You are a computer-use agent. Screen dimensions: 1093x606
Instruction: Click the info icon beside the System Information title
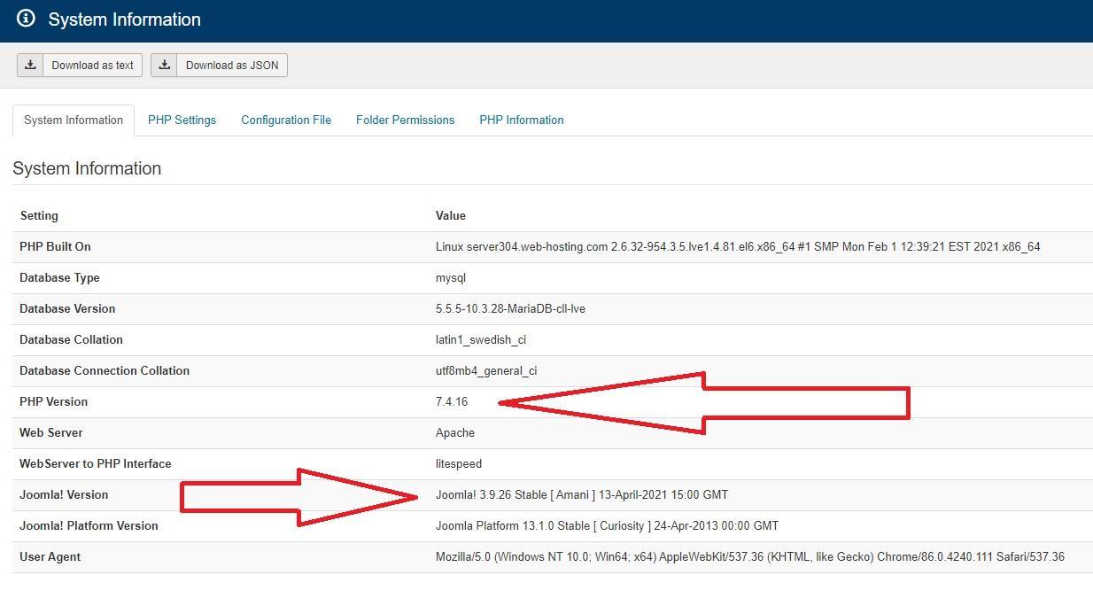(x=26, y=19)
